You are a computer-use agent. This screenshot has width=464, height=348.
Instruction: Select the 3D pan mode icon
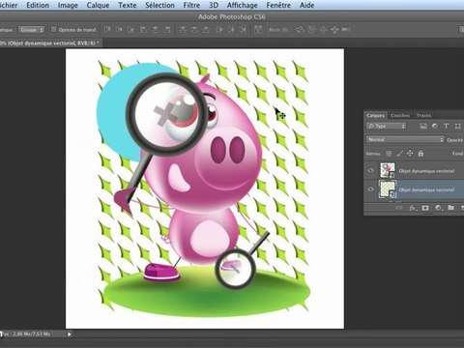323,30
